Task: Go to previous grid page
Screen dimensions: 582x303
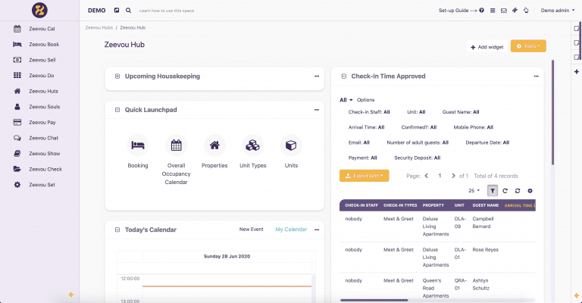Action: (427, 176)
